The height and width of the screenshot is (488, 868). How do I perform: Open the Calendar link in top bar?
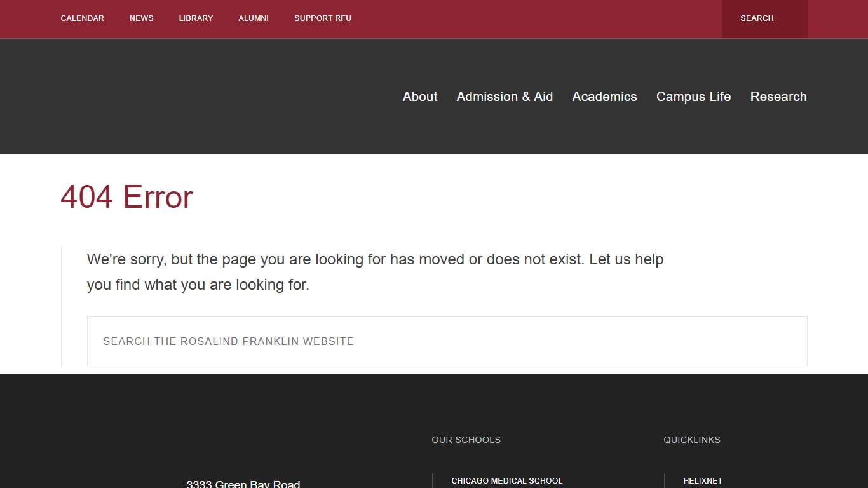click(82, 18)
